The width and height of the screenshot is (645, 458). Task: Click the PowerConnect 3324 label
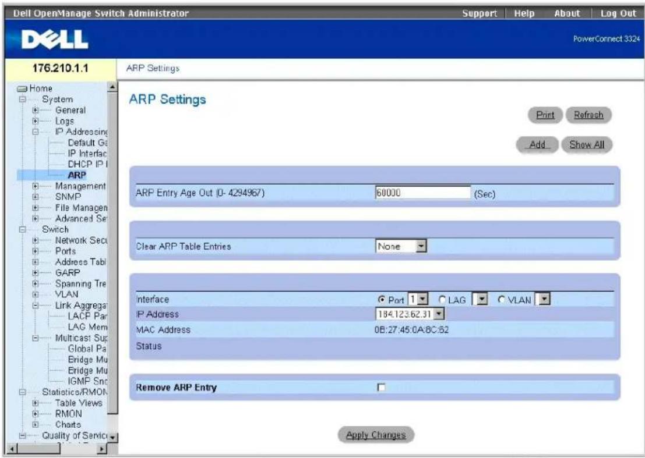pyautogui.click(x=607, y=39)
